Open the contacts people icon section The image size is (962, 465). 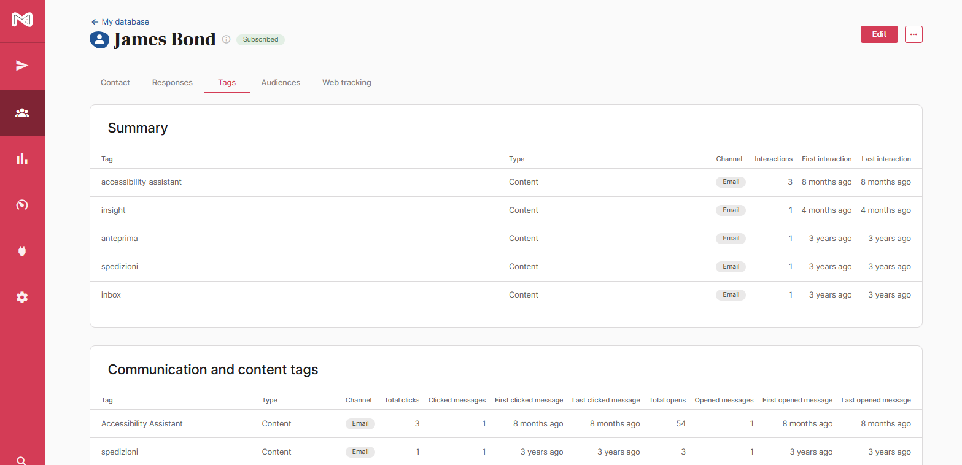22,113
